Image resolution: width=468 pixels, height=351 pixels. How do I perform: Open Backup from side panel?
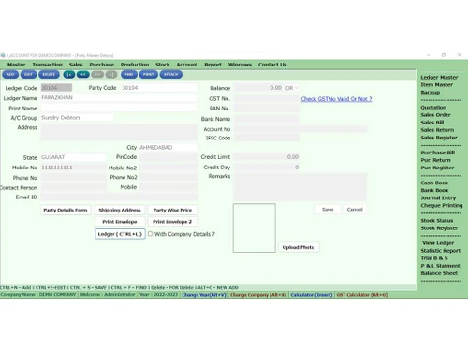point(431,93)
